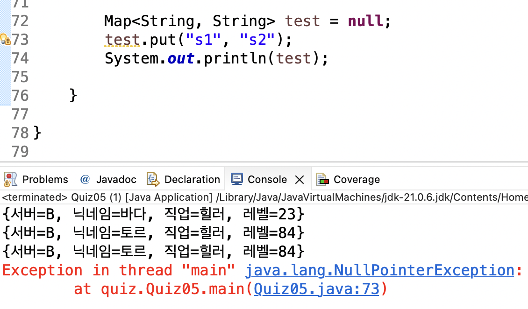This screenshot has height=309, width=528.
Task: Click the quick fix lightbulb on line 73
Action: point(5,39)
